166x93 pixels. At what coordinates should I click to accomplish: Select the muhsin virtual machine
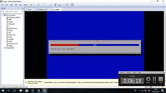pyautogui.click(x=11, y=39)
